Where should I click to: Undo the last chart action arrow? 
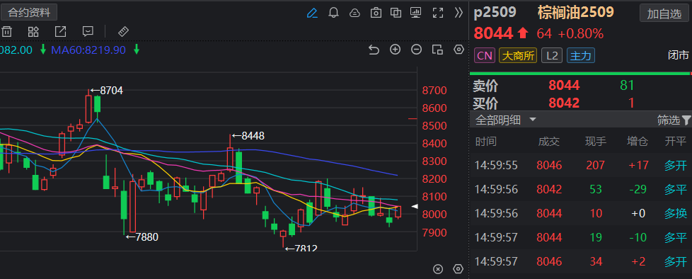pyautogui.click(x=374, y=50)
